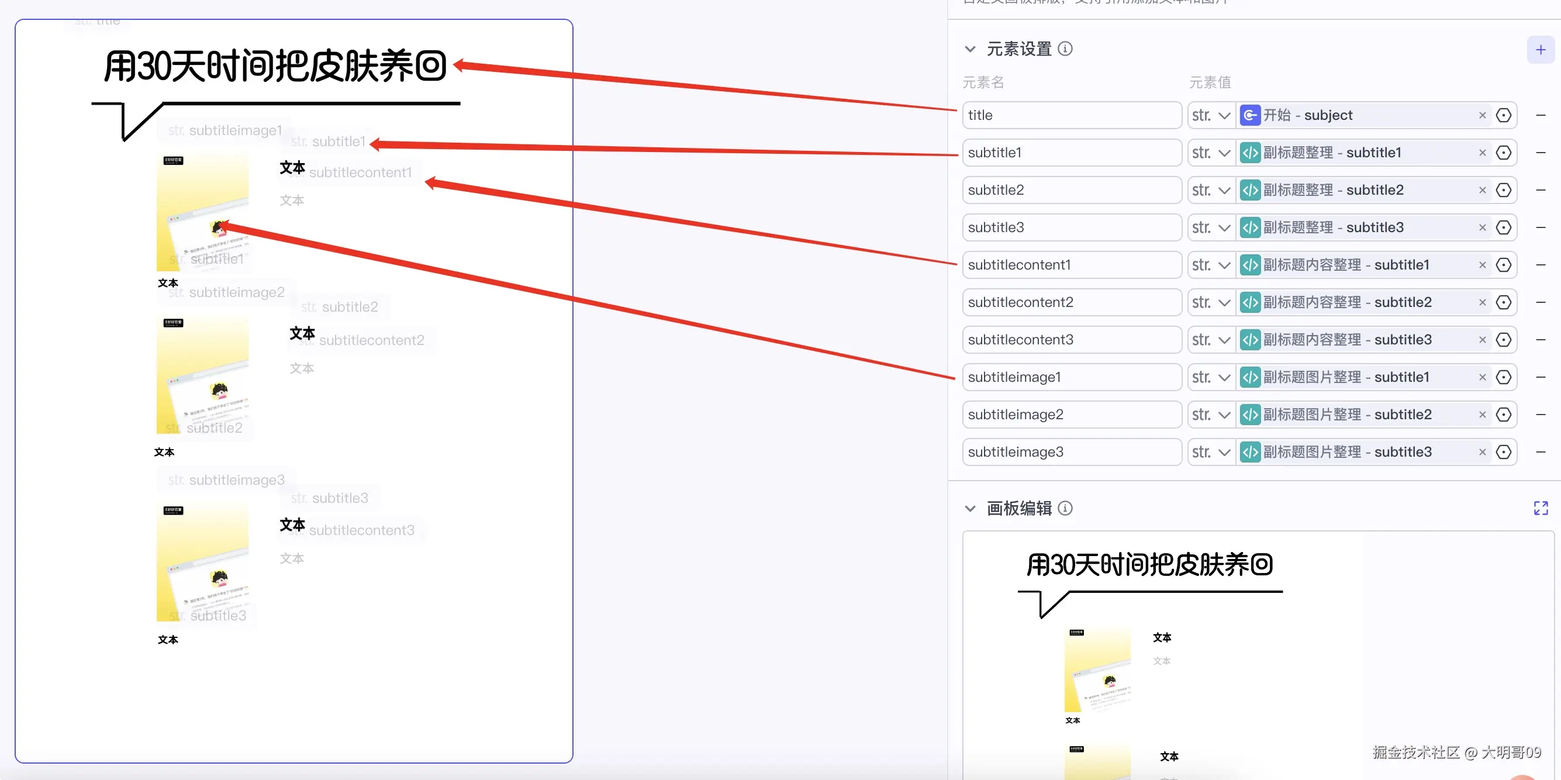
Task: Click the info icon next to 元素设置
Action: (1065, 49)
